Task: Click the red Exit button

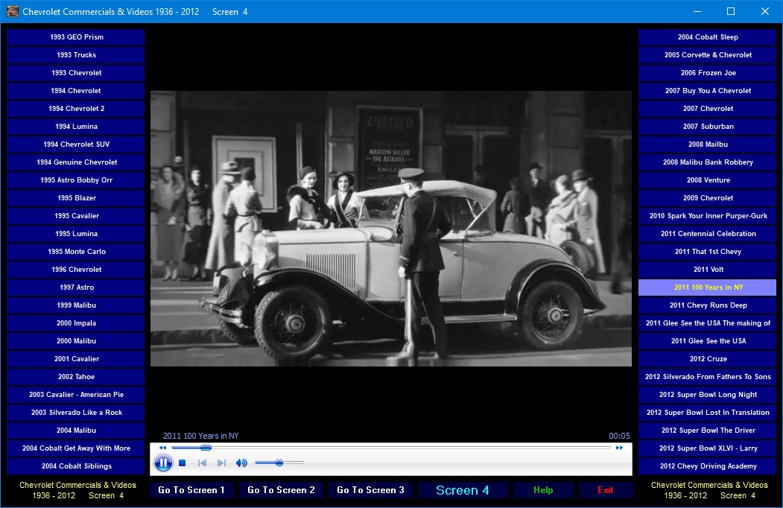Action: pyautogui.click(x=605, y=490)
